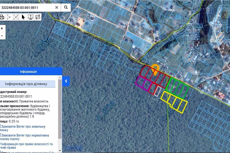Click the magnifier search button
The width and height of the screenshot is (230, 153).
(x=66, y=7)
